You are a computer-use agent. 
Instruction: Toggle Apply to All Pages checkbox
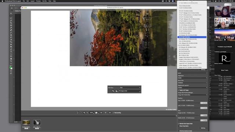(x=179, y=90)
